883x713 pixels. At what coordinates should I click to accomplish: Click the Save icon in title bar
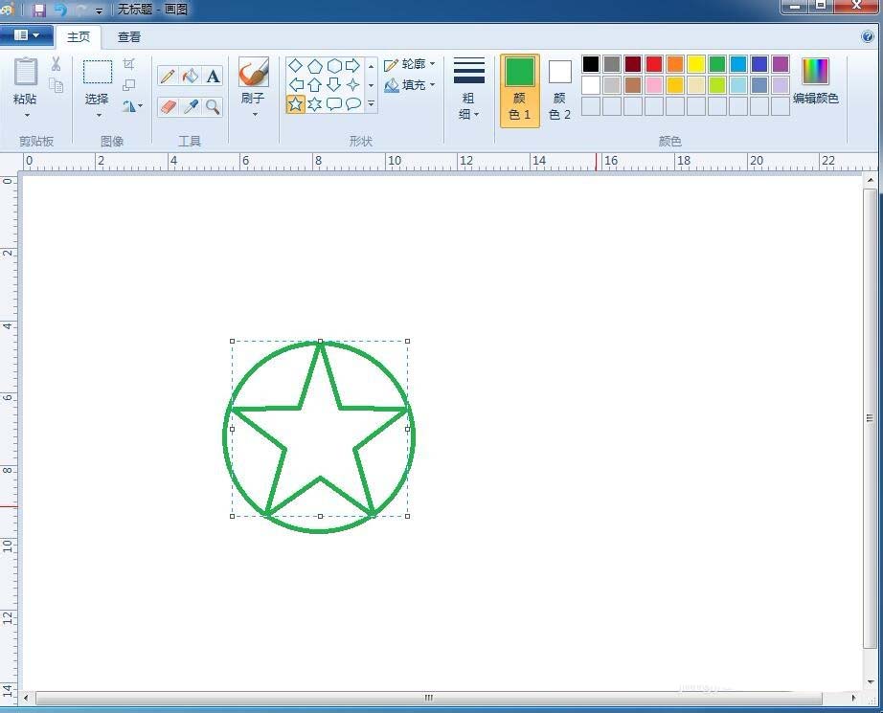click(x=39, y=11)
